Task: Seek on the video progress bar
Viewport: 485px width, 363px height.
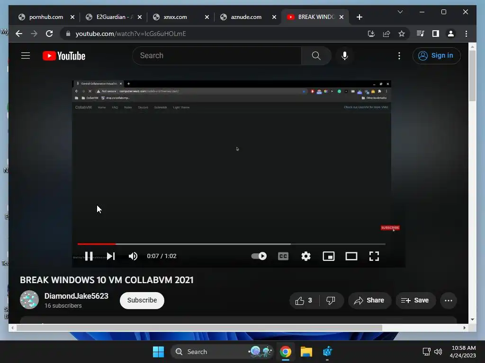Action: click(x=231, y=244)
